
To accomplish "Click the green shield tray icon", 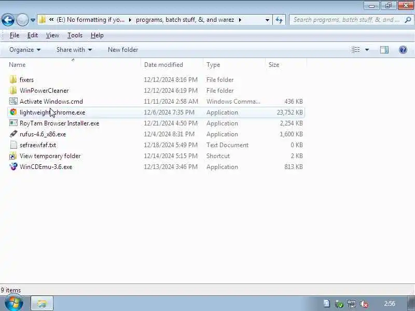I will (x=339, y=304).
